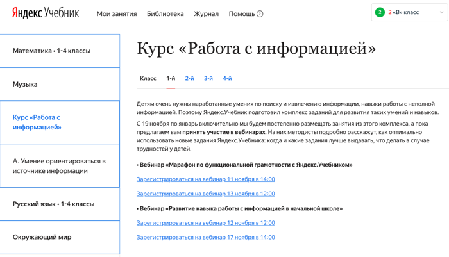Click the page heading Курс «Работа с информацией»
The image size is (449, 257).
point(257,48)
